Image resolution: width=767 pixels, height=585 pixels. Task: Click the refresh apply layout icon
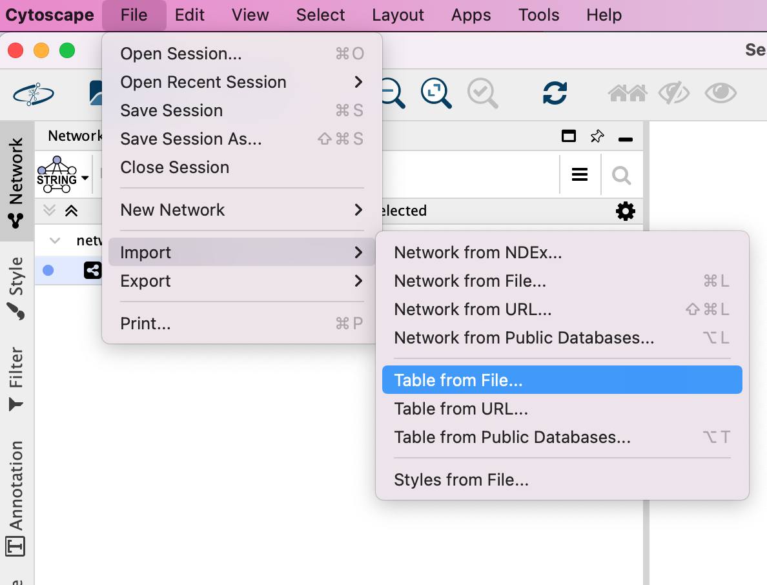click(555, 93)
